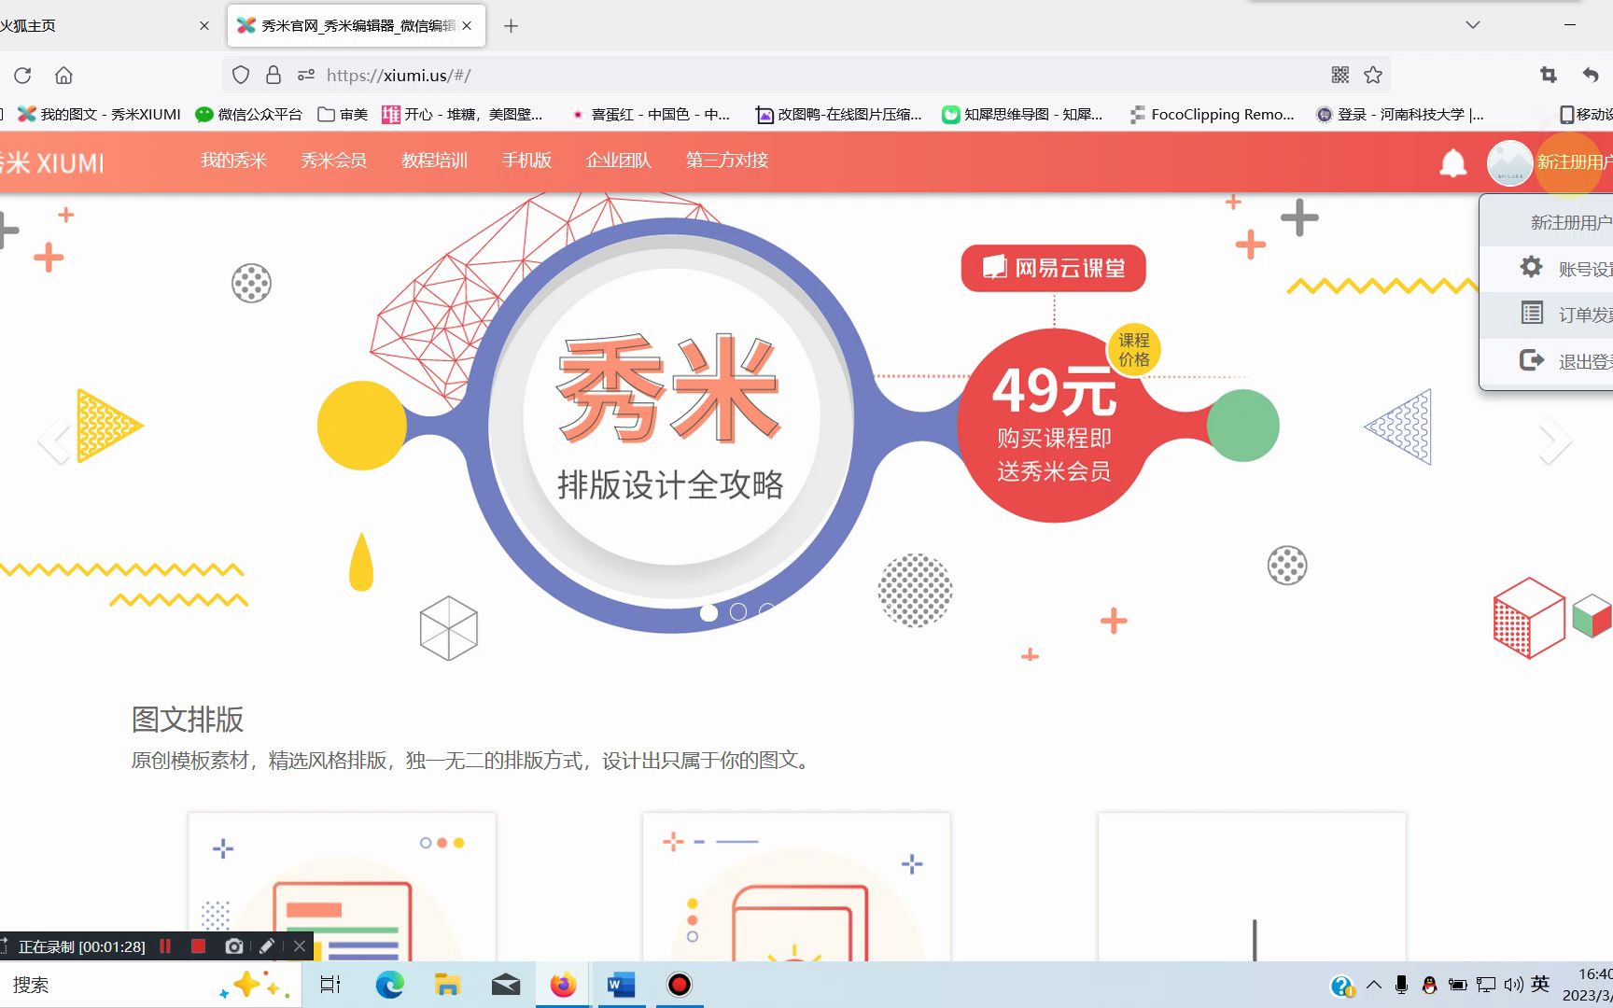
Task: Open the pencil annotation tool in recorder bar
Action: point(266,946)
